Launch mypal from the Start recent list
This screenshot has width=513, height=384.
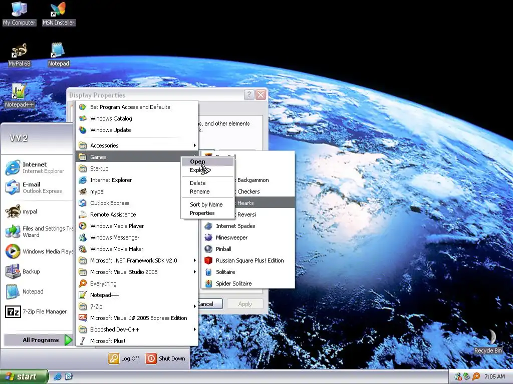coord(37,211)
